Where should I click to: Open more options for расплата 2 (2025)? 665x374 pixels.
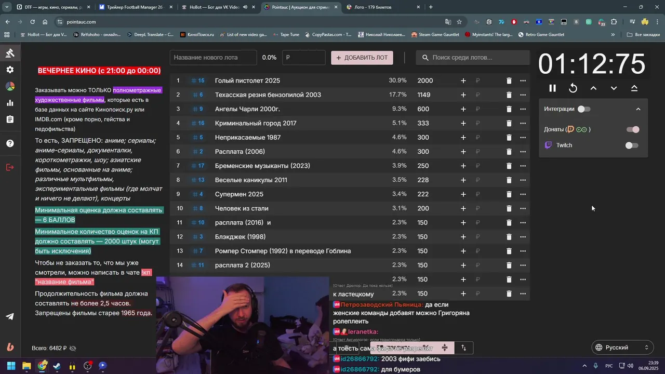coord(523,265)
